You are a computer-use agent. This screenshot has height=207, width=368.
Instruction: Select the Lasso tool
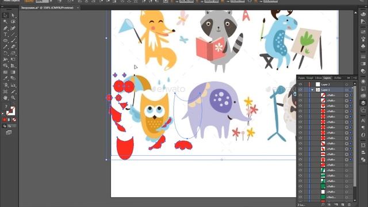(13, 22)
